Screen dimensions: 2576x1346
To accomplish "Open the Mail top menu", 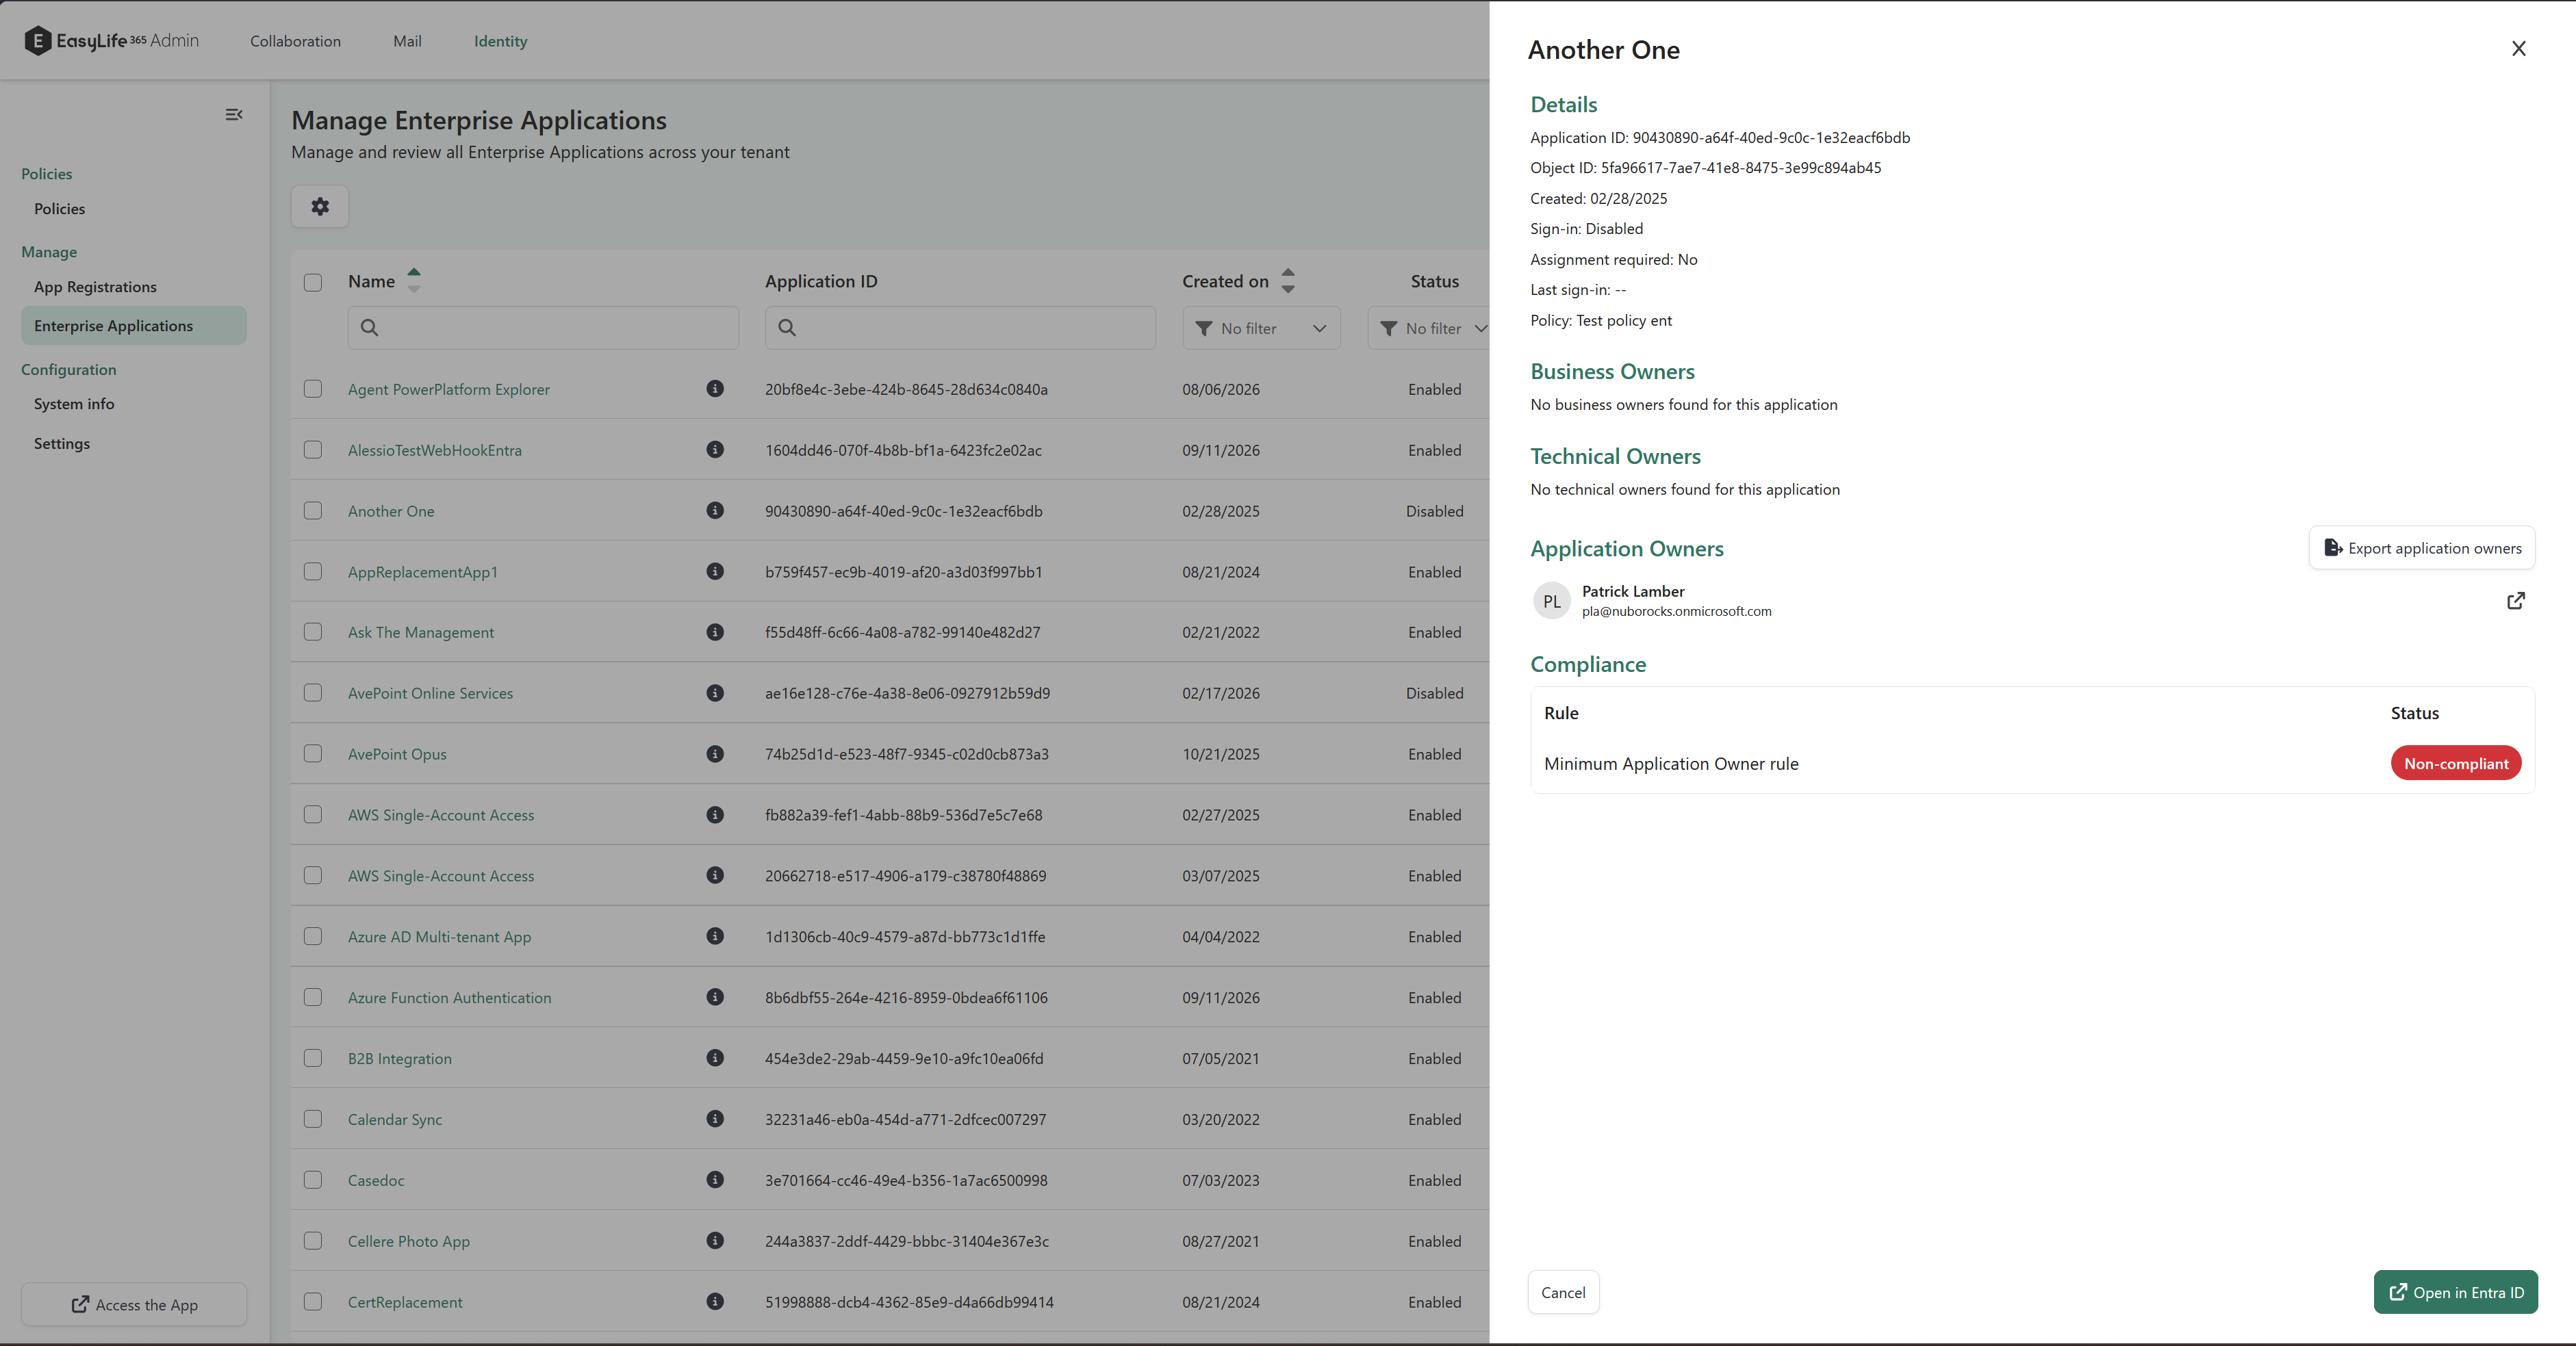I will (x=407, y=41).
